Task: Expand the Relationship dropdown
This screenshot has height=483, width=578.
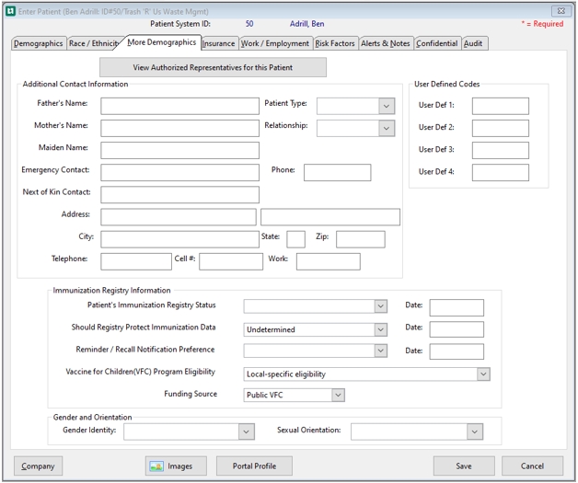Action: click(387, 128)
